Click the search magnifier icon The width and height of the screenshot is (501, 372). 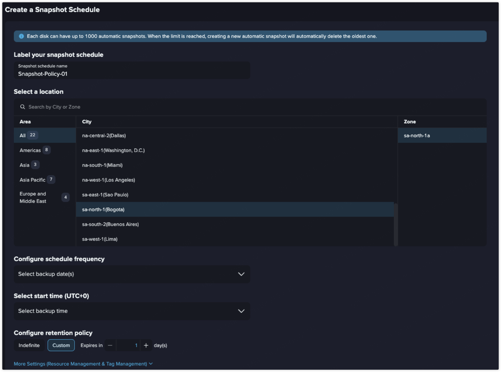[23, 107]
